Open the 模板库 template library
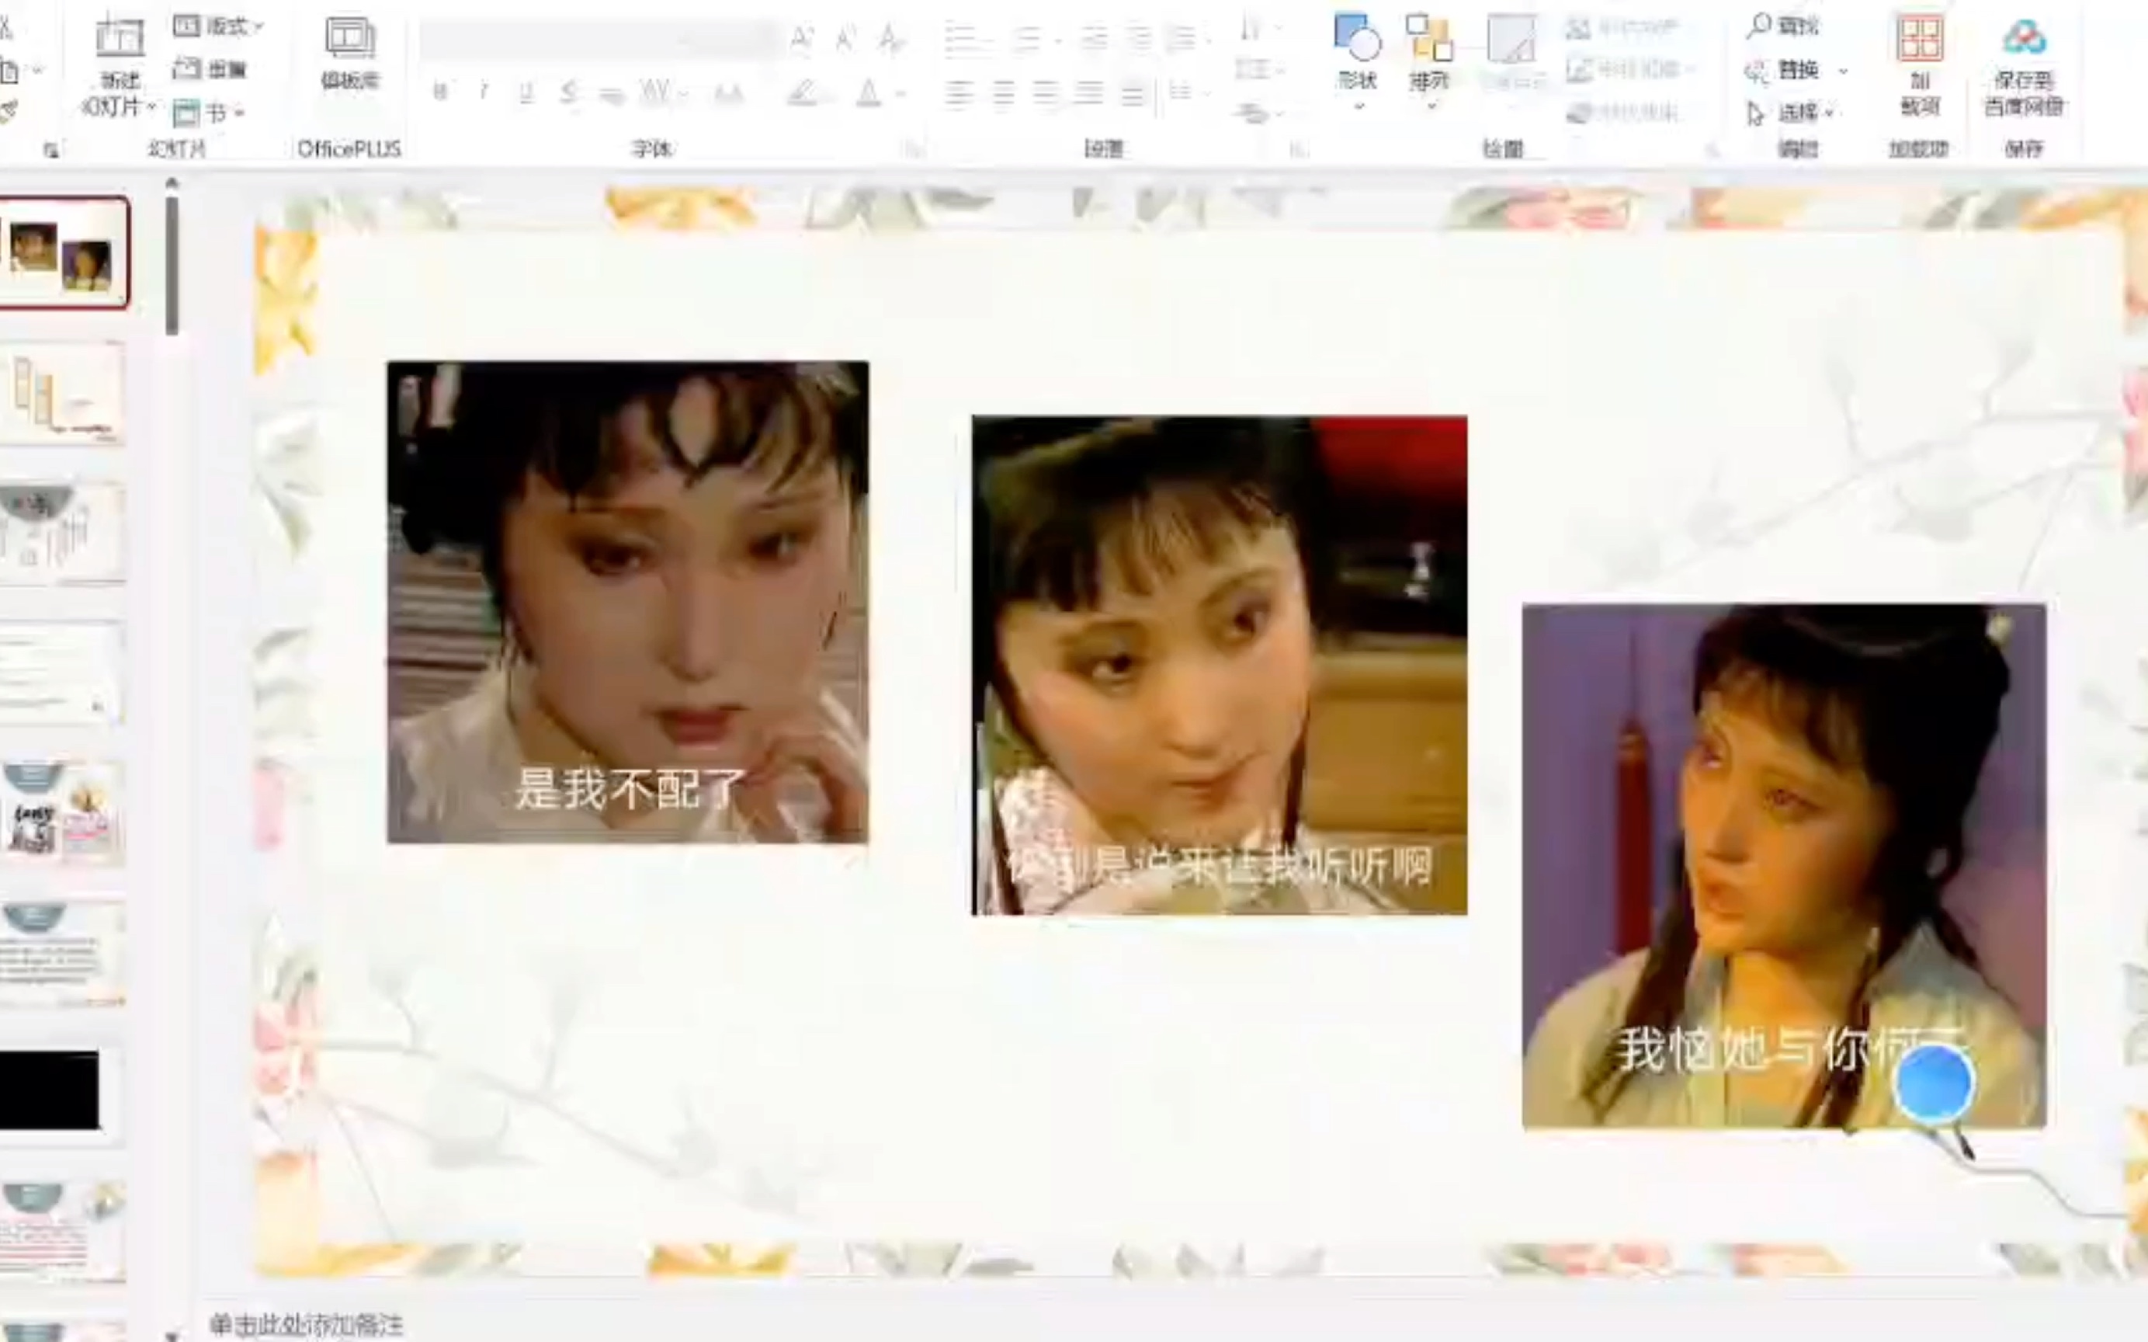Image resolution: width=2148 pixels, height=1342 pixels. tap(349, 52)
